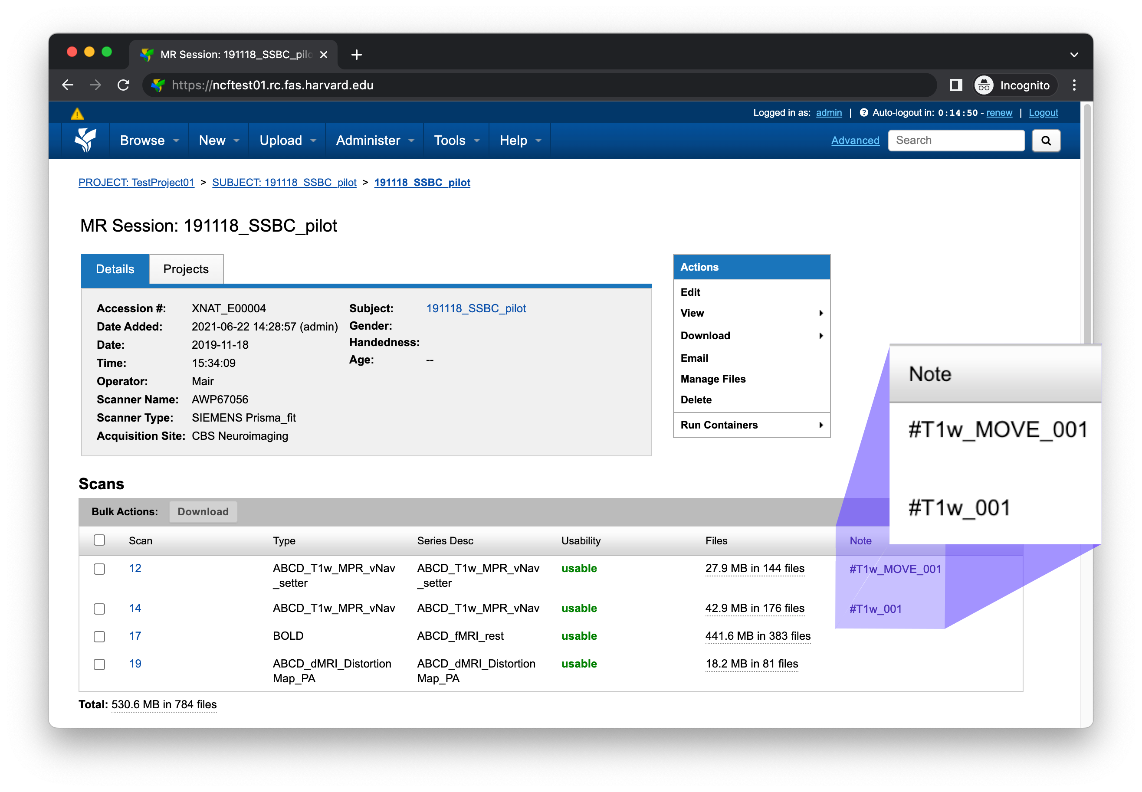Click the browser forward arrow
This screenshot has width=1142, height=792.
(x=95, y=85)
